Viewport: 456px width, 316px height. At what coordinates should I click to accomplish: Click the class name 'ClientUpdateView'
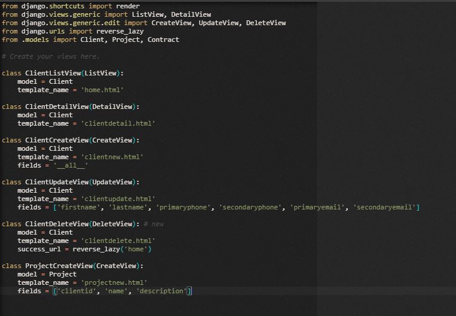pos(57,182)
